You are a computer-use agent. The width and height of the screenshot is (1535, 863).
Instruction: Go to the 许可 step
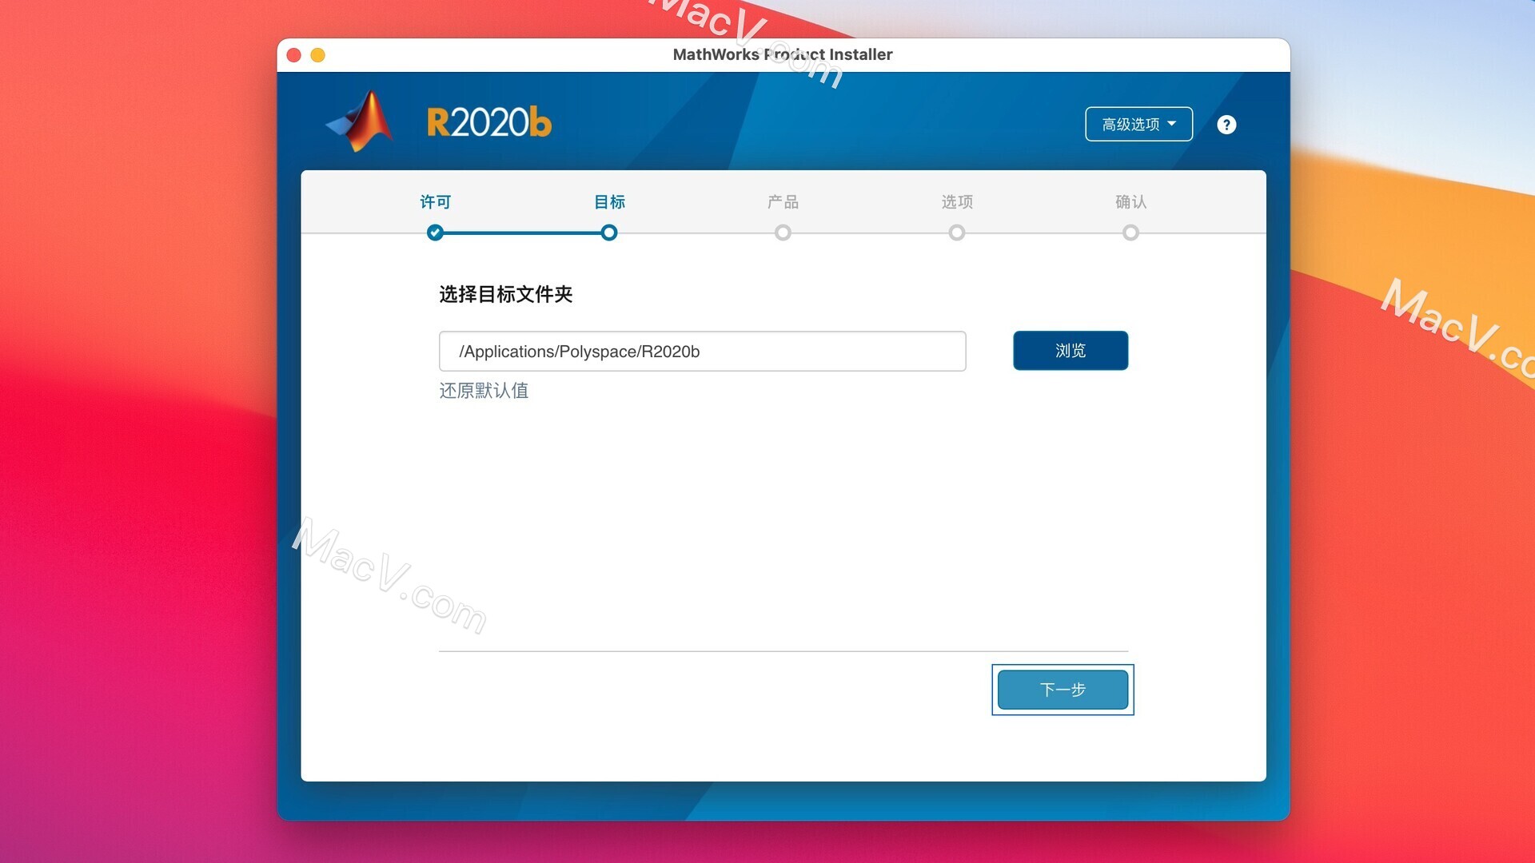pos(436,202)
